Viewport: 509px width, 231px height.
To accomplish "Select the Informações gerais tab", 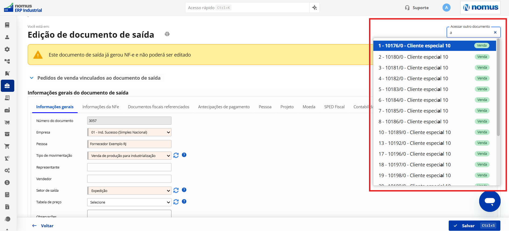I will [55, 107].
